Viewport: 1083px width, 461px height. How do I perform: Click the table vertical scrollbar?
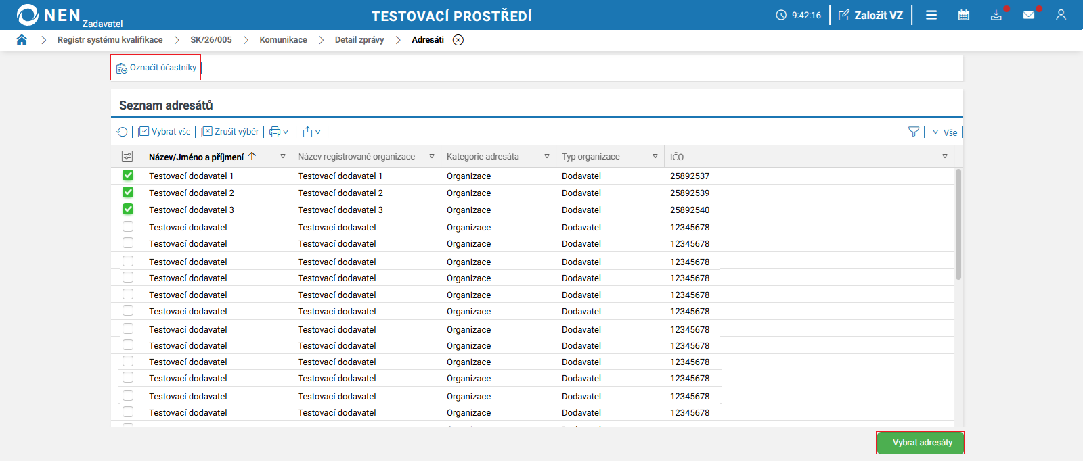click(x=958, y=224)
